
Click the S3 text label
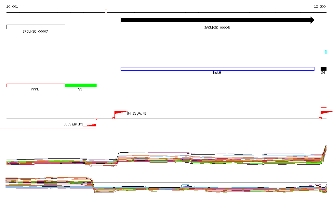80,89
